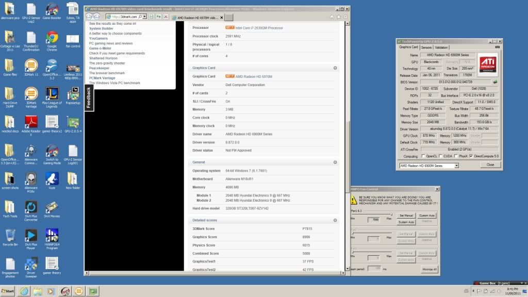Open the Windows Start button
Viewport: 528px width, 297px height.
pos(8,291)
